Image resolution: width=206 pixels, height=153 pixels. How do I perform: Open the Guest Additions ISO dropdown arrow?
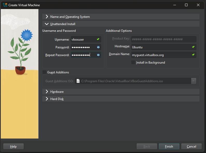194,81
